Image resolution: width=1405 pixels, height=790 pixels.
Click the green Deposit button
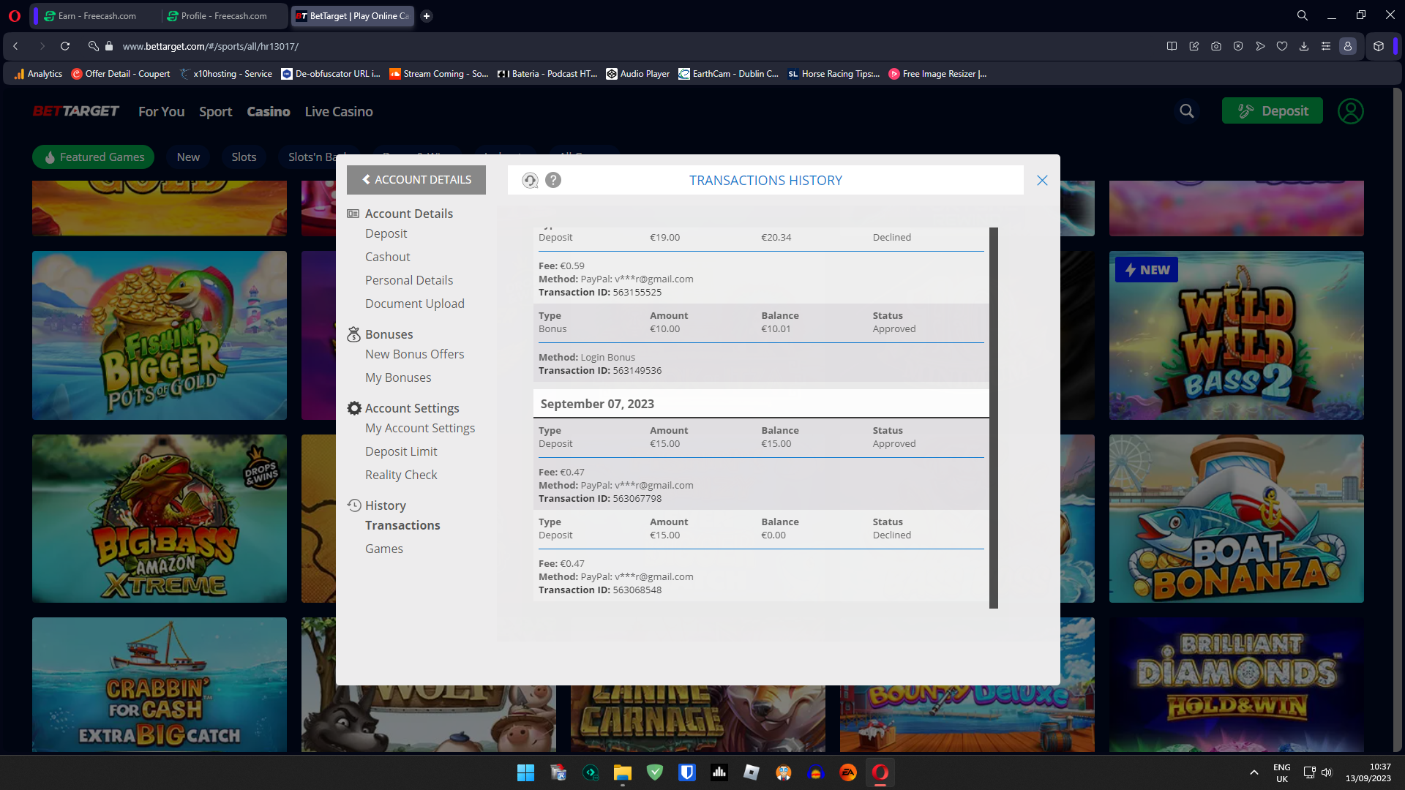(x=1272, y=111)
